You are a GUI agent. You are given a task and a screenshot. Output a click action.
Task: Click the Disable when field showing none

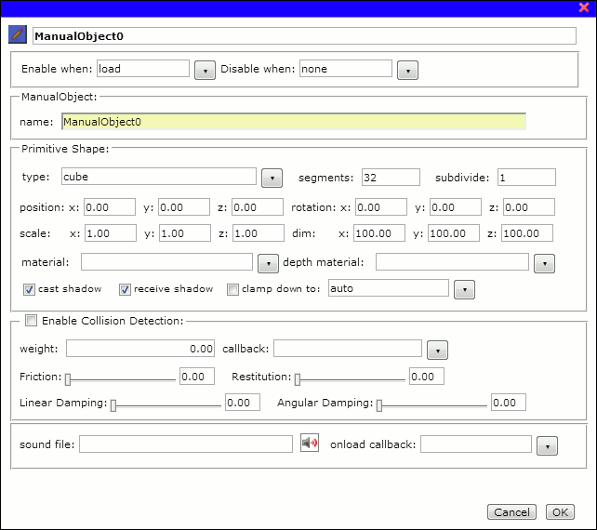[x=346, y=69]
